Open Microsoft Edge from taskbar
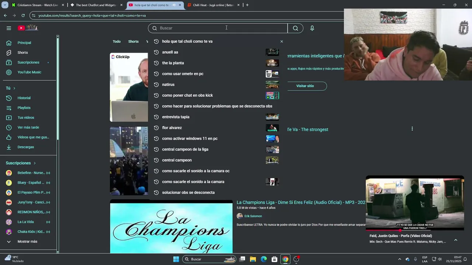This screenshot has width=472, height=265. point(264,259)
